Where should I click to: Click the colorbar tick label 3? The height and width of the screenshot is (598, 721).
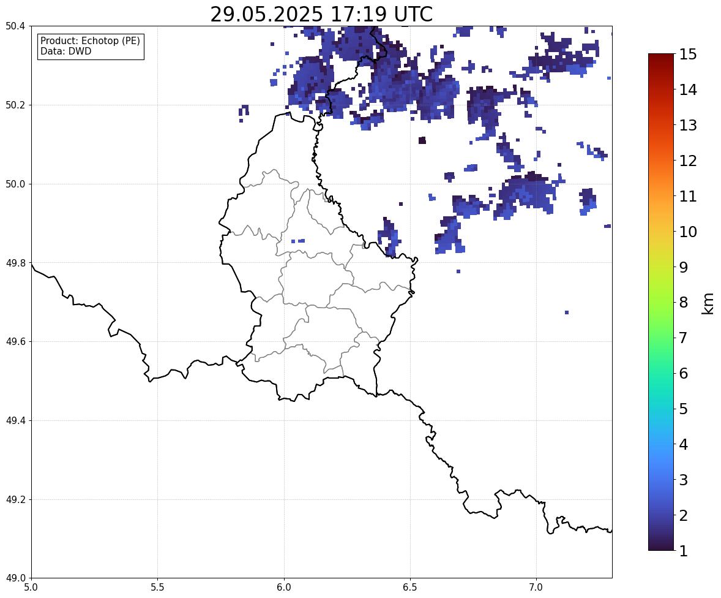click(684, 480)
